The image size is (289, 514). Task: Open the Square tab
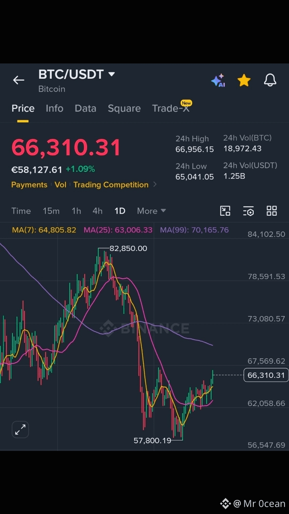[124, 108]
